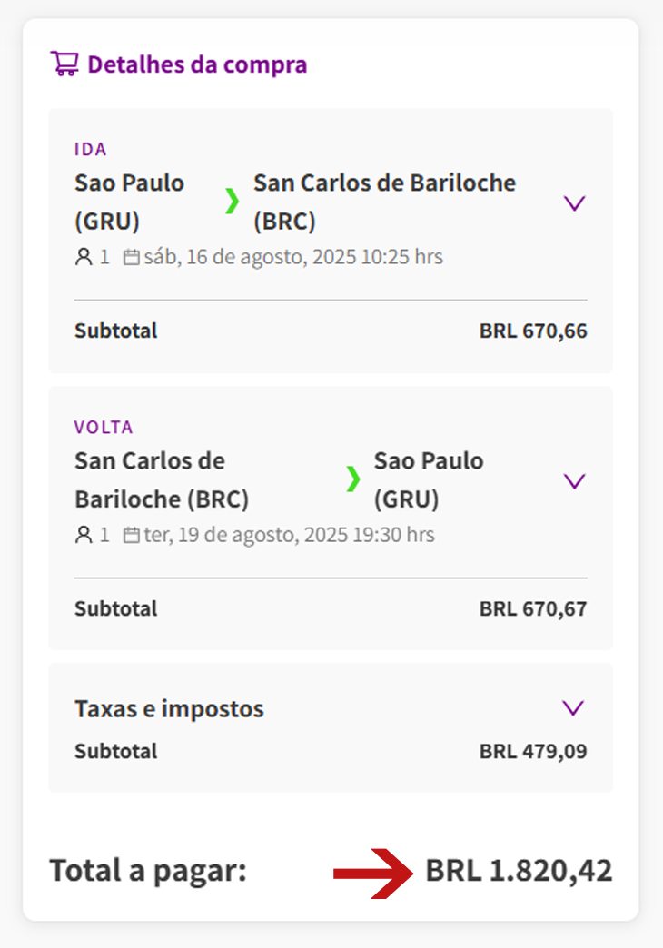Screen dimensions: 663x948
Task: Click calendar icon beside 16 de agosto
Action: pos(132,258)
